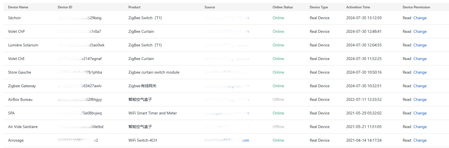Select Change link for Store Gauche
The image size is (449, 148).
[420, 72]
